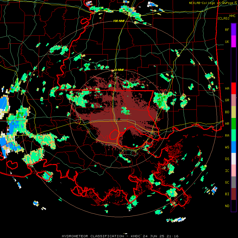
Task: Select the BD legend label
Action: 227,112
